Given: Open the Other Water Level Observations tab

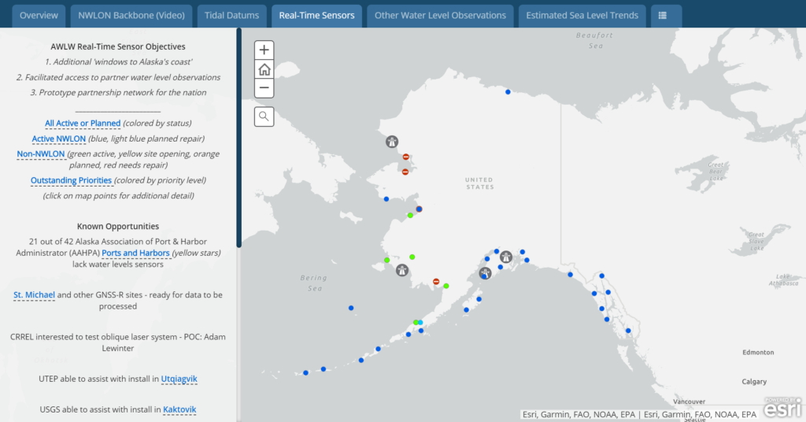Looking at the screenshot, I should 440,16.
